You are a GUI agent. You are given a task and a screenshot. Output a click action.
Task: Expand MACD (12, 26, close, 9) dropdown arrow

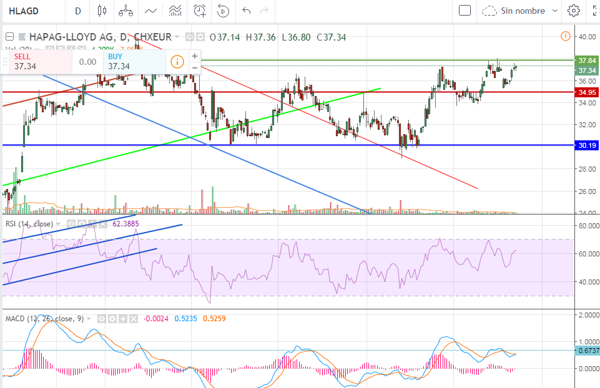(89, 319)
